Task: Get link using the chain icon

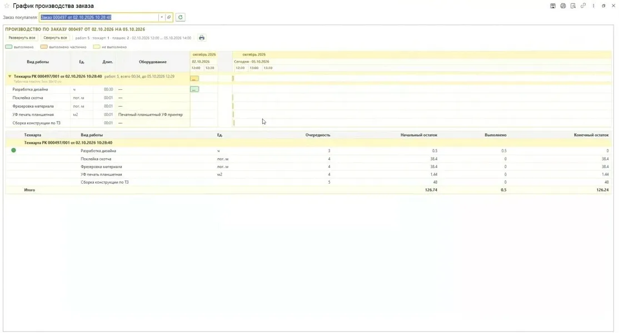Action: coord(583,6)
